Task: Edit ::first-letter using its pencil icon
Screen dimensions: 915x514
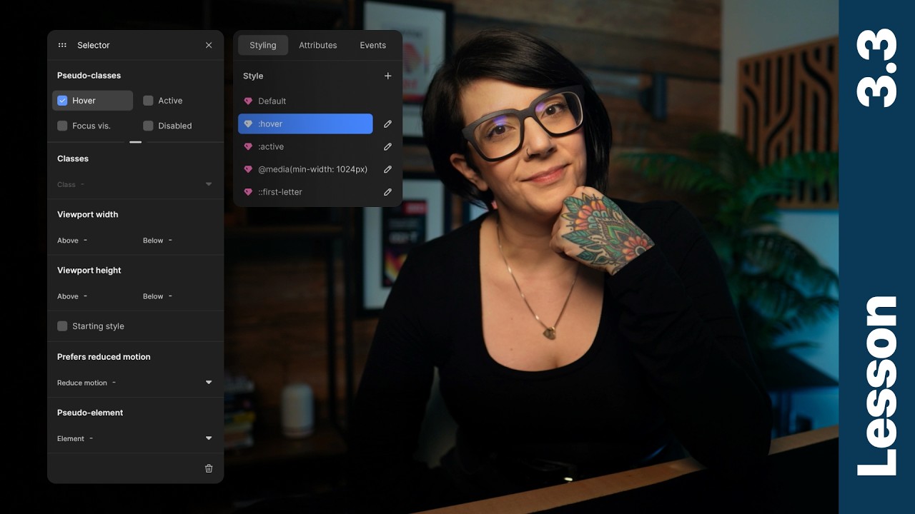Action: (x=387, y=192)
